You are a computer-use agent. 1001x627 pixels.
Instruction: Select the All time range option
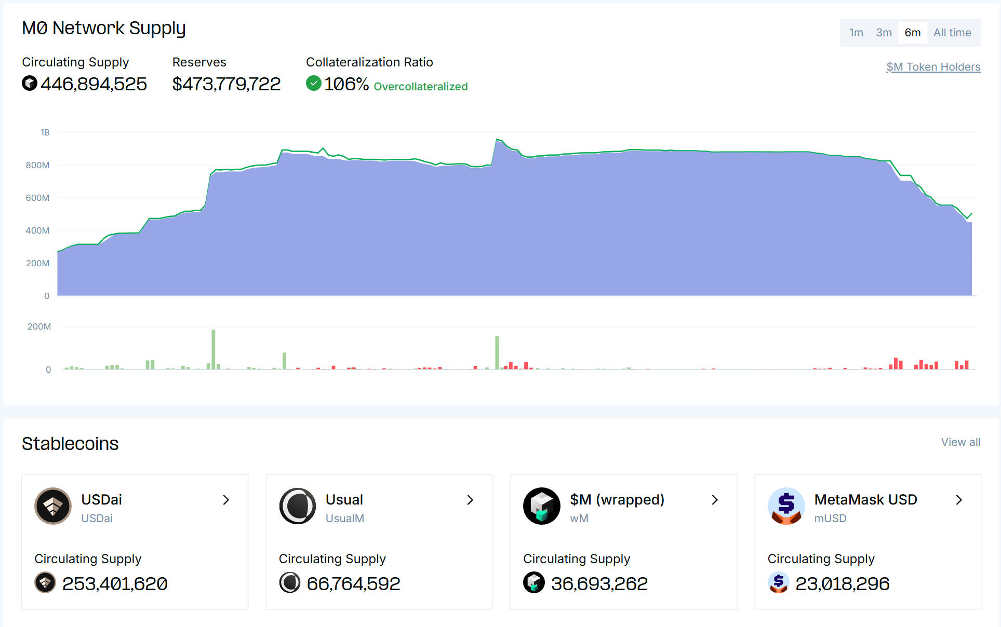coord(952,33)
